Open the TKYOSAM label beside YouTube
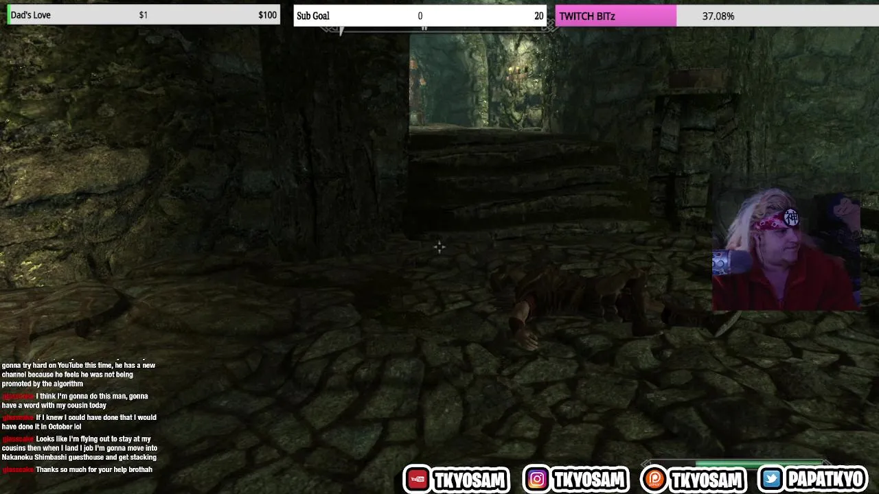 click(470, 479)
